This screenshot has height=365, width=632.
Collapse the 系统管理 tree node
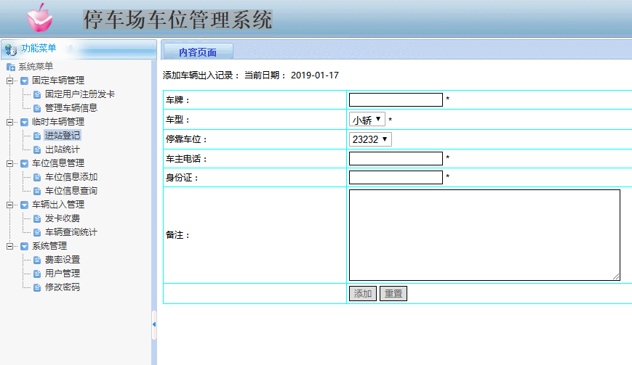pyautogui.click(x=9, y=247)
